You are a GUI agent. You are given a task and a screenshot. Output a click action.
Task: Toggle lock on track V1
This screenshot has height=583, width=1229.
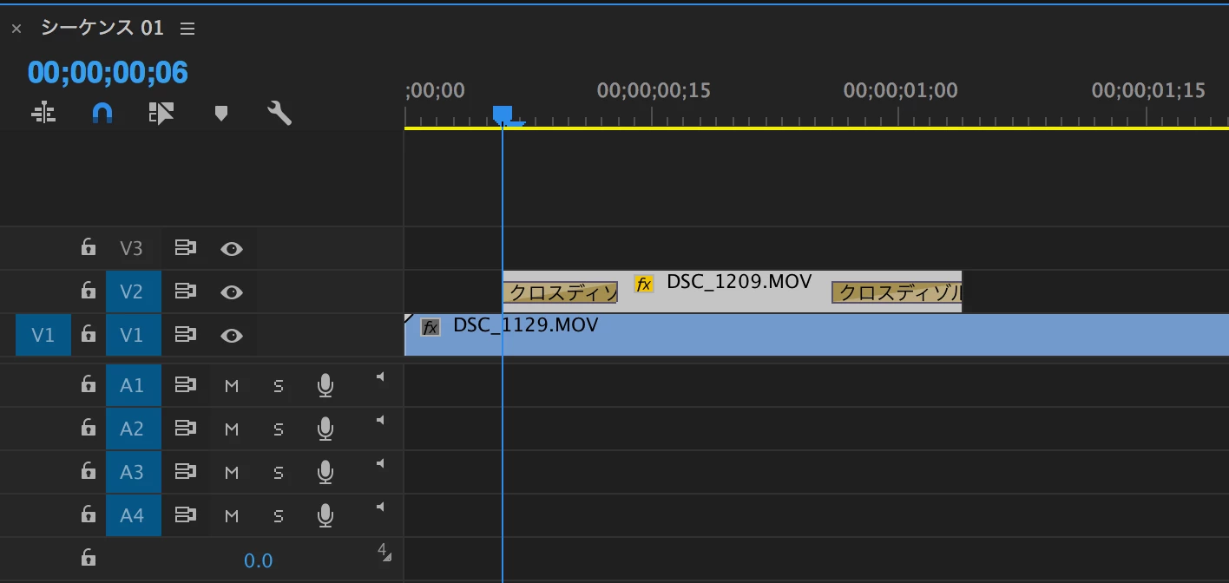click(88, 334)
